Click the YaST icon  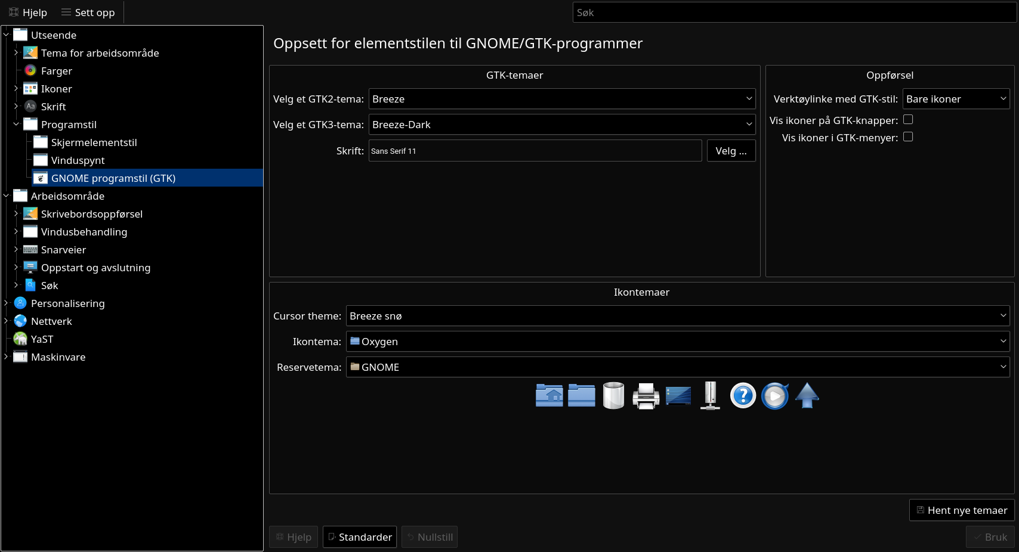click(x=20, y=339)
